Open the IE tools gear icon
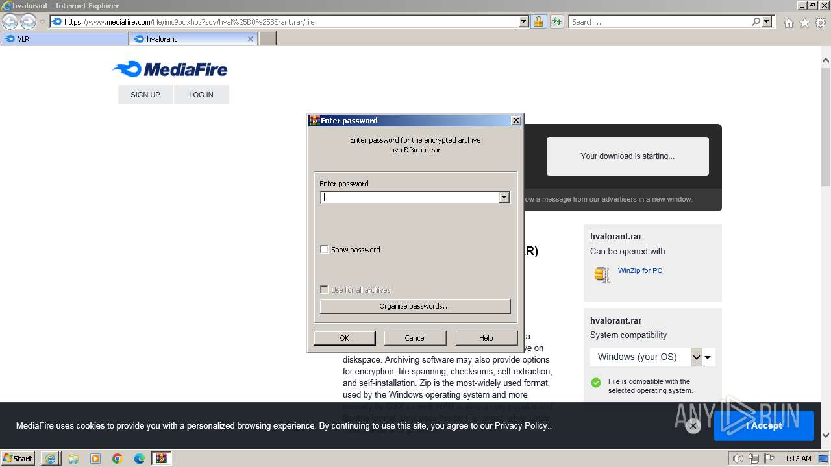This screenshot has height=467, width=831. pyautogui.click(x=821, y=23)
